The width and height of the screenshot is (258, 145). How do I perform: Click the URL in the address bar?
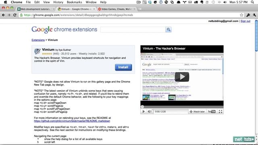pos(78,15)
